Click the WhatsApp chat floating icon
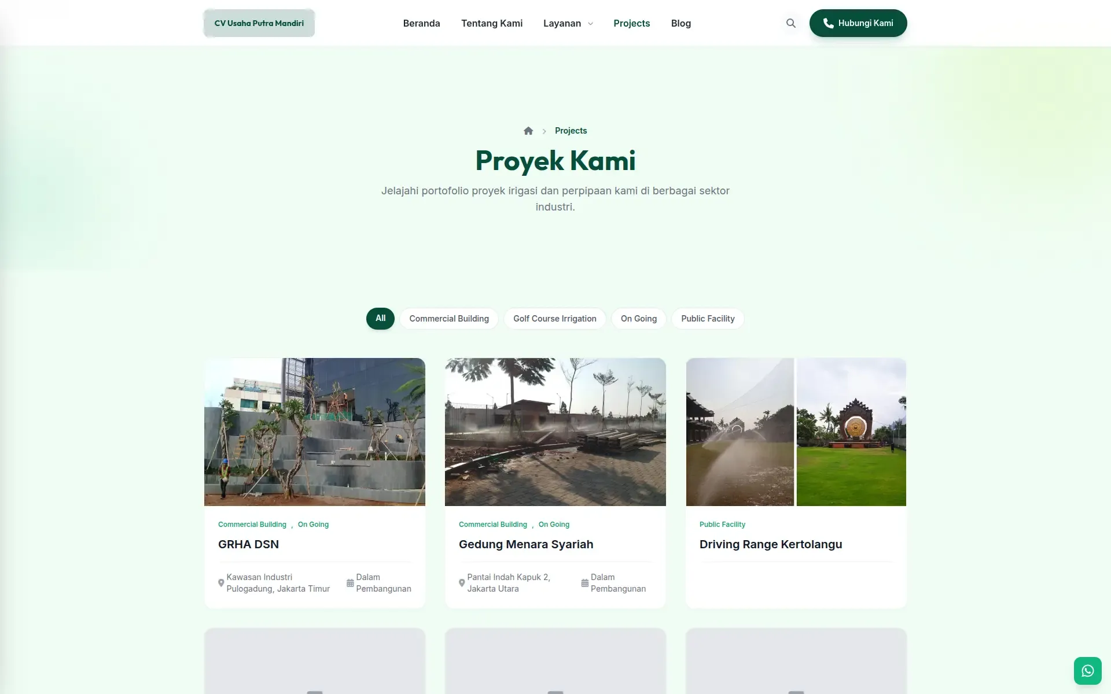The height and width of the screenshot is (694, 1111). pyautogui.click(x=1088, y=671)
